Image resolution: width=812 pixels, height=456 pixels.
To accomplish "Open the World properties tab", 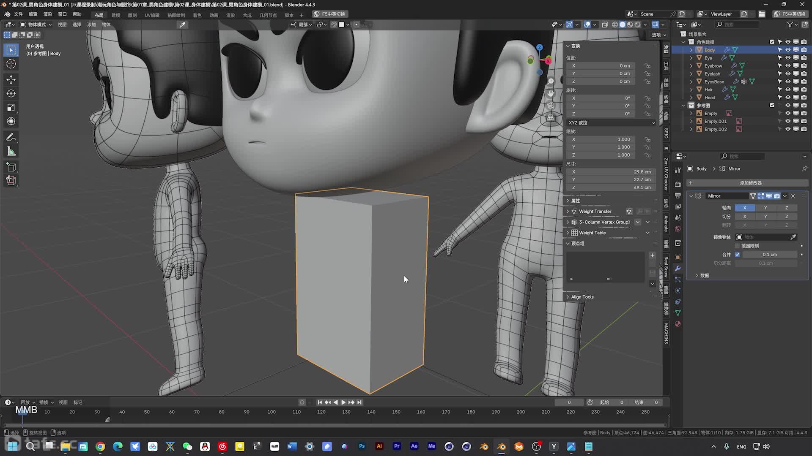I will (678, 229).
